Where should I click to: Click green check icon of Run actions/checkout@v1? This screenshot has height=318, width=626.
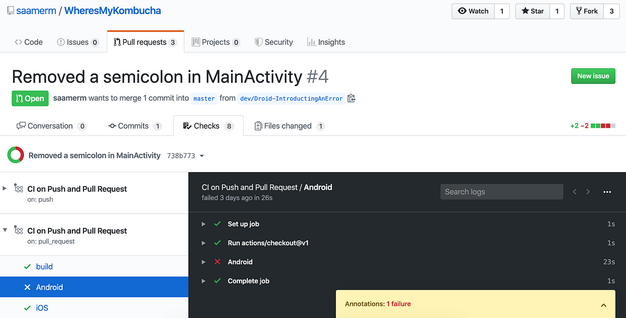click(218, 243)
